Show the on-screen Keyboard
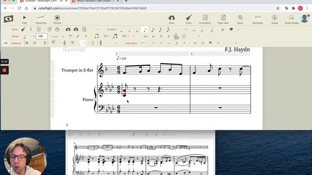The image size is (312, 175). (x=257, y=19)
